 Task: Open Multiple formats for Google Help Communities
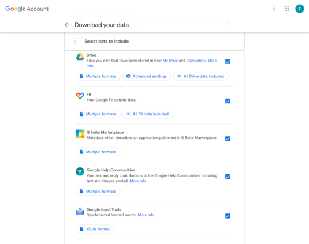coord(98,191)
